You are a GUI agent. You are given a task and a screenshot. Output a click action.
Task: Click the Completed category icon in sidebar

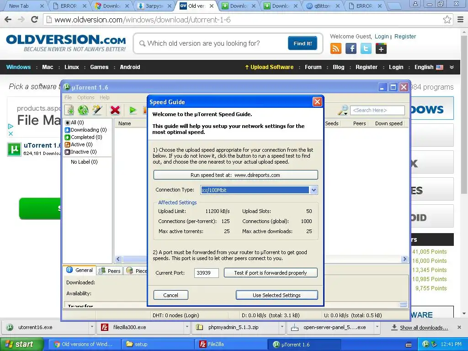pyautogui.click(x=68, y=137)
